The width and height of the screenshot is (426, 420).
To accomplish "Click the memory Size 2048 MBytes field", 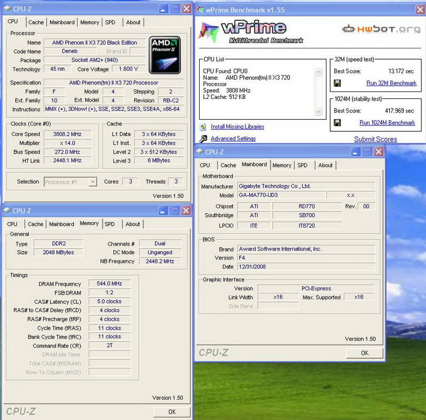I will tap(59, 253).
